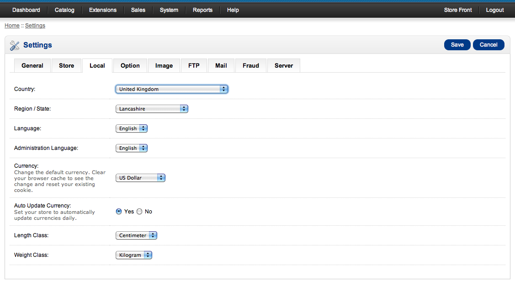Click the Settings wrench icon

[x=14, y=45]
